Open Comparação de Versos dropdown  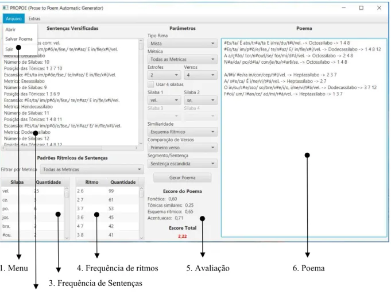point(182,148)
